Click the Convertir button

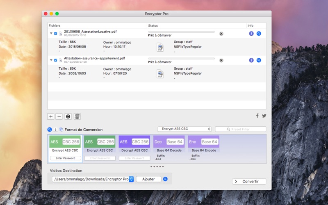(249, 181)
